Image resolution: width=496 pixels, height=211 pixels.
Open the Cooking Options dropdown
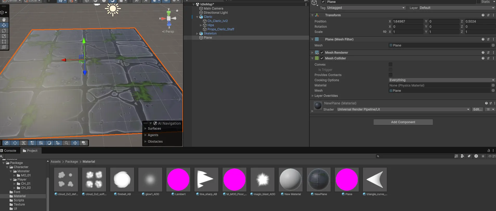441,80
